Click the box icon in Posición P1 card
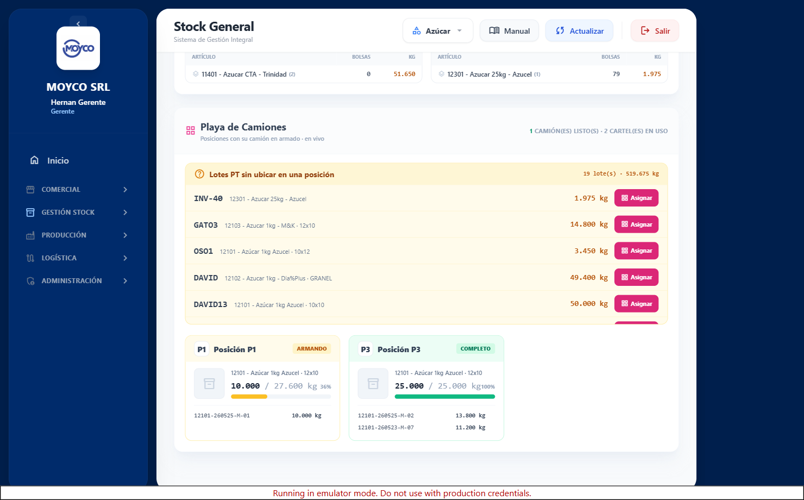This screenshot has width=804, height=500. click(x=209, y=384)
